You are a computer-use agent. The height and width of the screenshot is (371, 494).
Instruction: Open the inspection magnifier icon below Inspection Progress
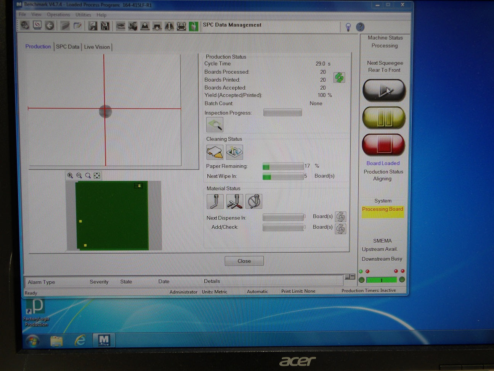(214, 124)
